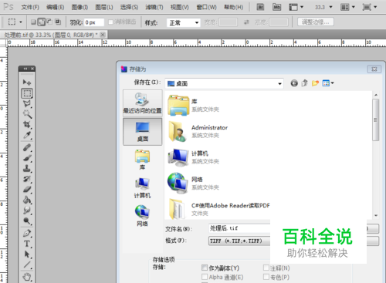Open the 图层(L) menu
The width and height of the screenshot is (386, 283).
tap(104, 7)
